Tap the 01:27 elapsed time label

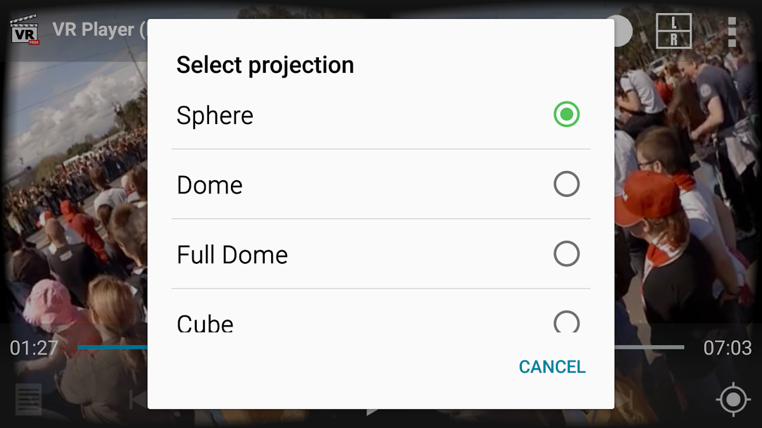click(34, 348)
